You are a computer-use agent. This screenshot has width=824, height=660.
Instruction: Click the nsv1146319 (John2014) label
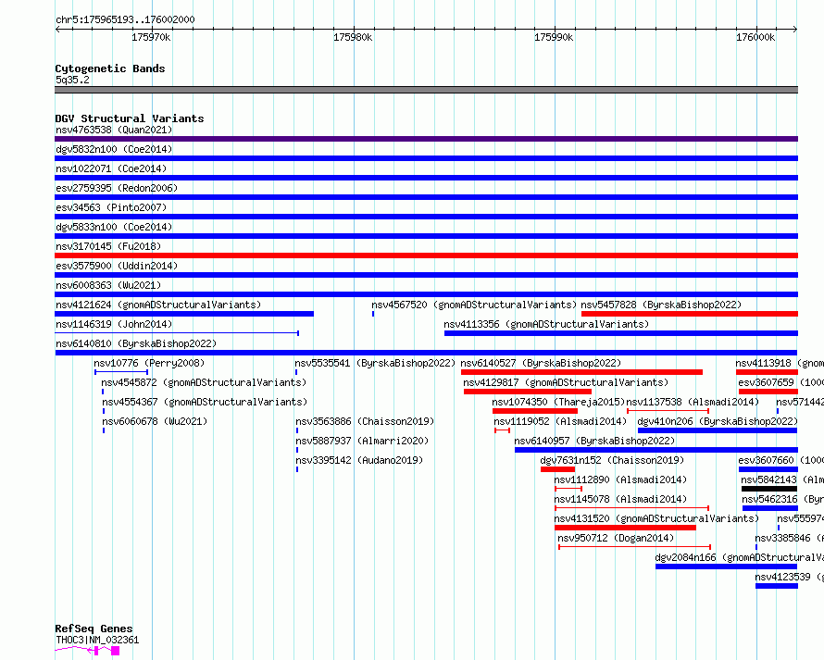tap(114, 324)
